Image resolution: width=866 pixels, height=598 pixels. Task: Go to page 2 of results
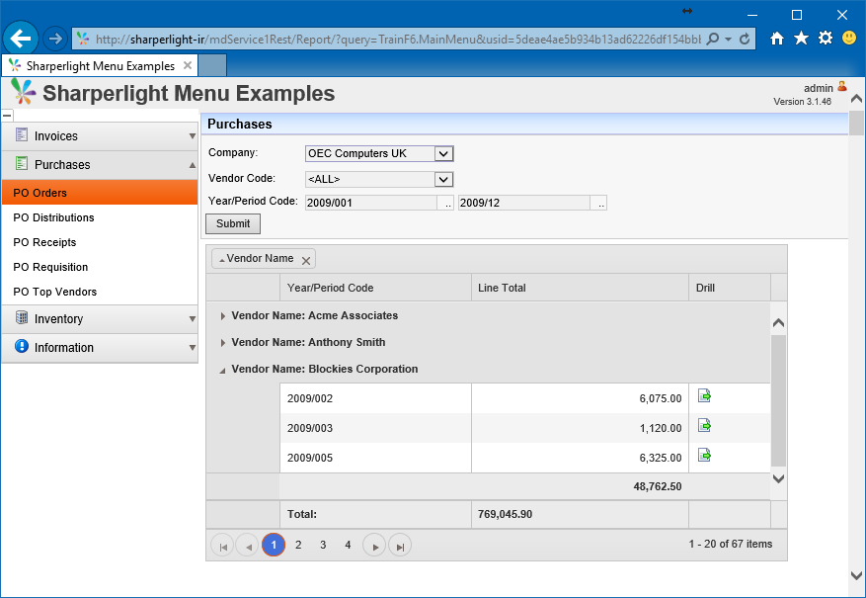(298, 545)
